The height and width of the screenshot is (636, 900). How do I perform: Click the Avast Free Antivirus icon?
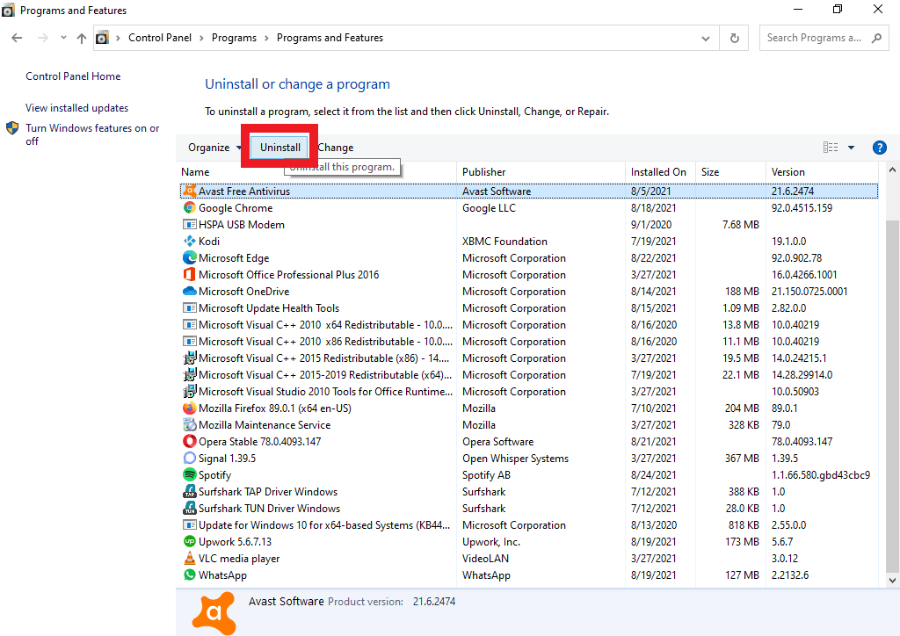(x=189, y=192)
